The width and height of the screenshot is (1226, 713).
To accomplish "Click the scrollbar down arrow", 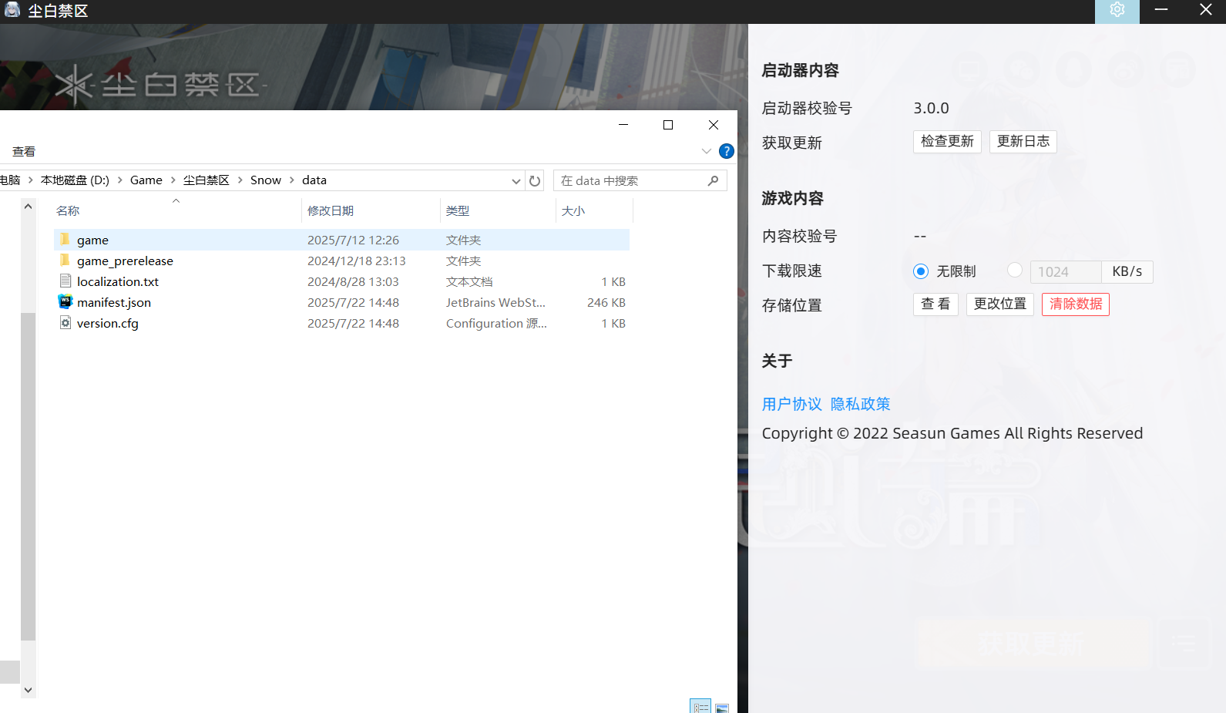I will click(x=28, y=690).
